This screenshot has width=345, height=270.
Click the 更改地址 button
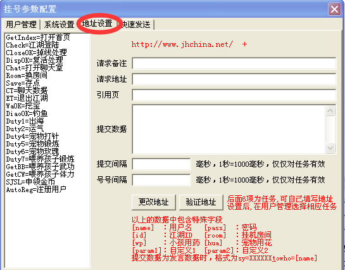point(154,202)
